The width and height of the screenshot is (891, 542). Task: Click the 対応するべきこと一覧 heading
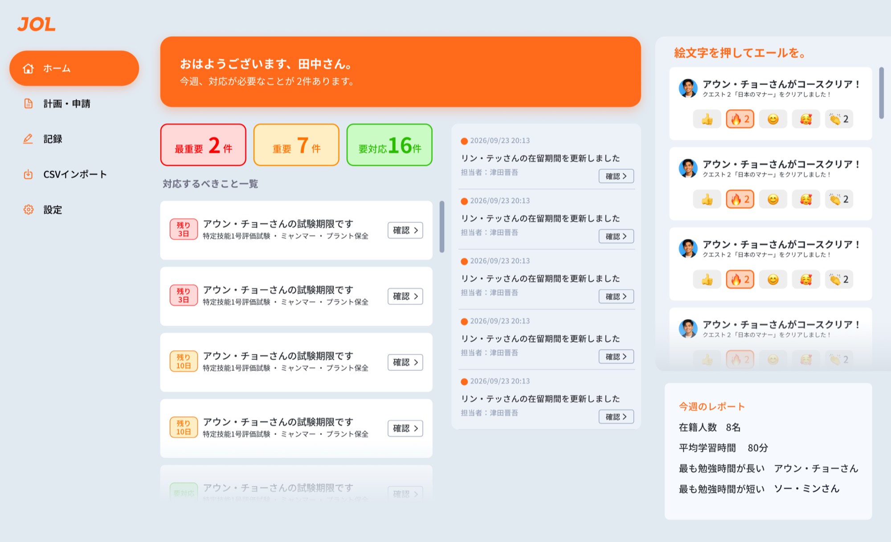coord(210,184)
